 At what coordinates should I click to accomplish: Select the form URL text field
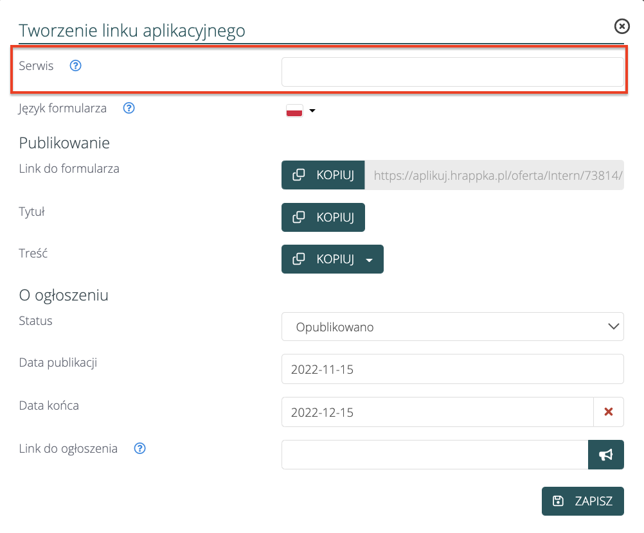click(494, 175)
